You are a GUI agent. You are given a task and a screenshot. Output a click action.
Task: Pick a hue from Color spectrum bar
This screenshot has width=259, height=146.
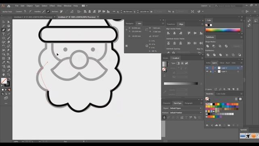pyautogui.click(x=223, y=30)
